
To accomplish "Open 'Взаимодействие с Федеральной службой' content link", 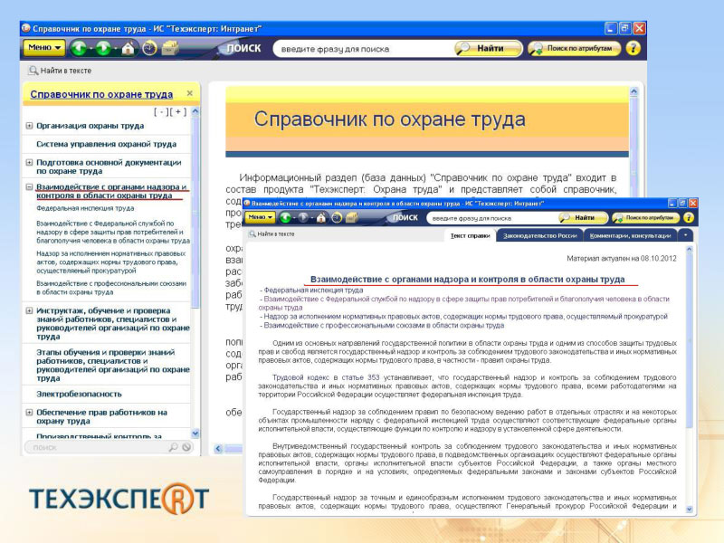I will click(x=463, y=303).
